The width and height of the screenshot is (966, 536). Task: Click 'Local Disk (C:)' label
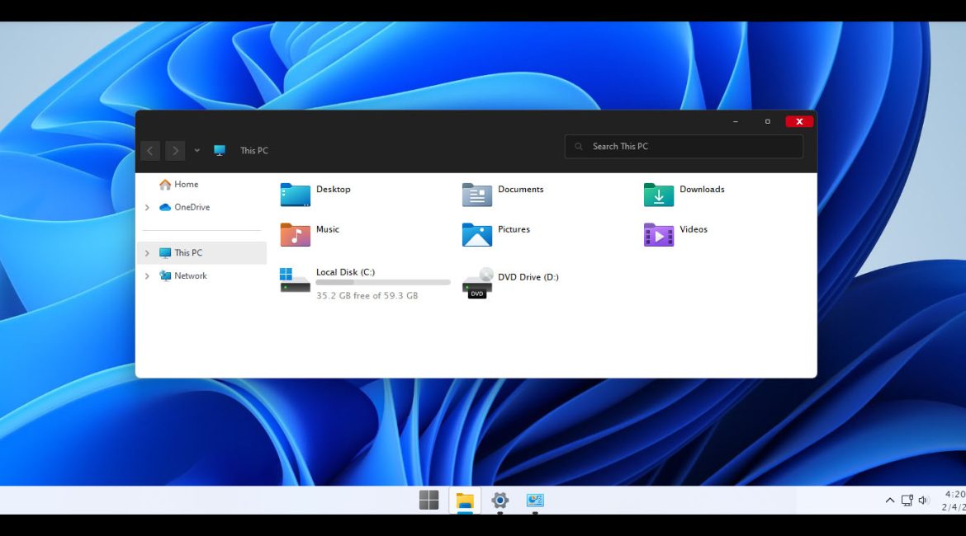tap(346, 272)
